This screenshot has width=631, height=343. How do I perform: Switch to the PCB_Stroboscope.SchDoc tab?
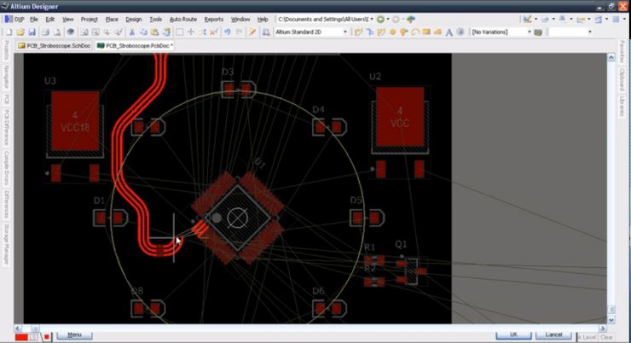point(54,45)
